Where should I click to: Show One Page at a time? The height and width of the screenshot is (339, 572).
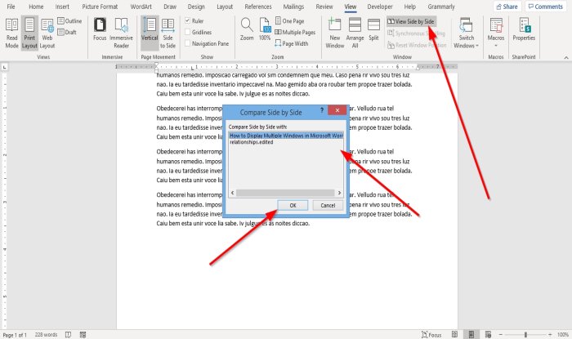coord(289,21)
